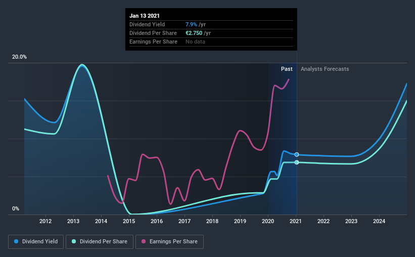Click the Past section label
Image resolution: width=415 pixels, height=257 pixels.
[287, 69]
